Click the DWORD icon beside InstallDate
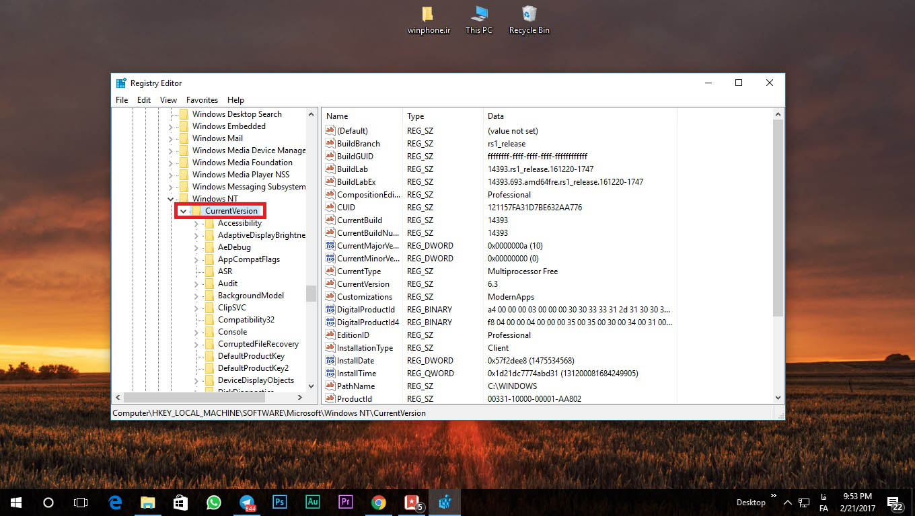 pyautogui.click(x=330, y=360)
